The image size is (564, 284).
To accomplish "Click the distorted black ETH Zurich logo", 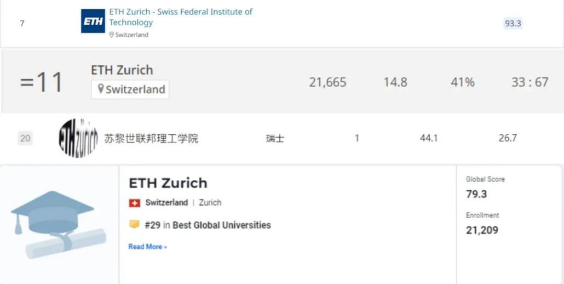I will point(78,138).
